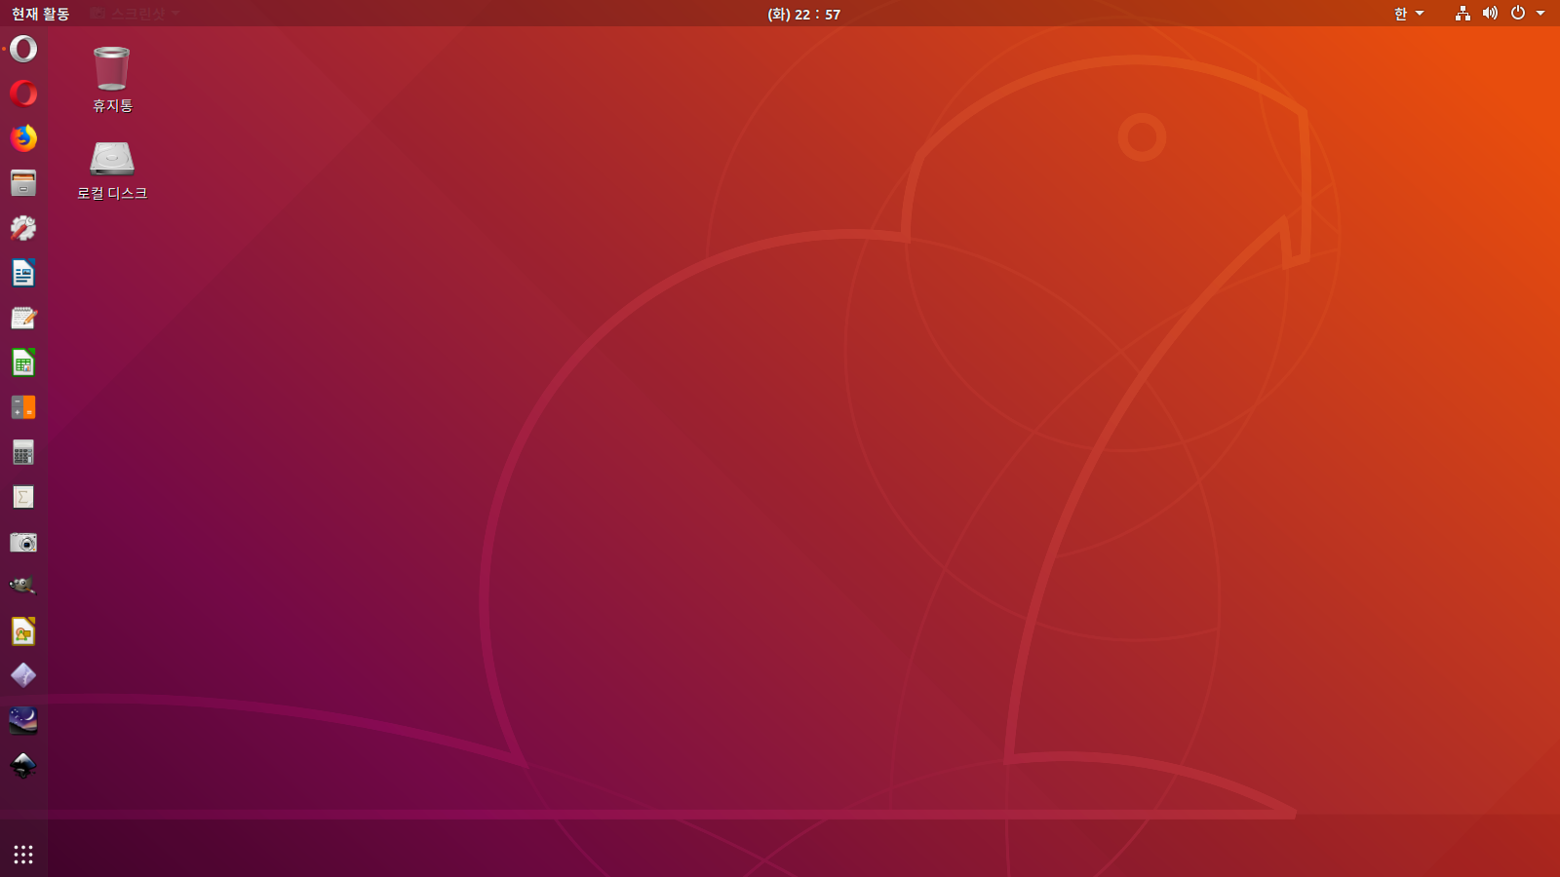1560x877 pixels.
Task: Launch LibreOffice Writer from the dock
Action: pyautogui.click(x=23, y=273)
